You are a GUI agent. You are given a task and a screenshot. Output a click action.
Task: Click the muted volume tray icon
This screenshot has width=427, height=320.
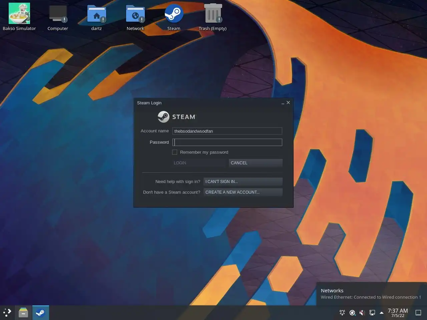[x=362, y=313]
